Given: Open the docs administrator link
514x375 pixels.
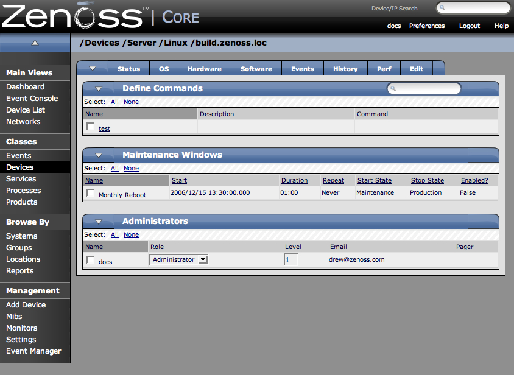Looking at the screenshot, I should pos(105,262).
